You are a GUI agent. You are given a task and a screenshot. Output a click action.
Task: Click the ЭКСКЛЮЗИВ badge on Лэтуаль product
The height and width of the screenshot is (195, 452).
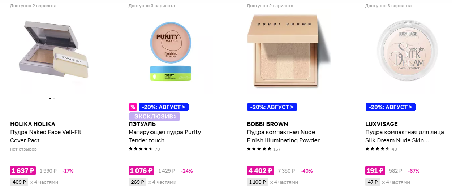(x=155, y=117)
